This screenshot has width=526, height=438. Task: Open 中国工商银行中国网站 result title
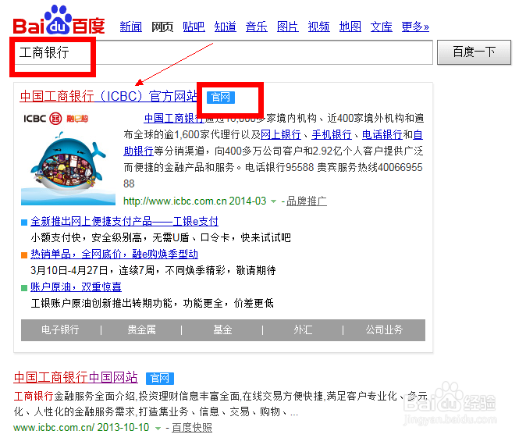(x=76, y=377)
